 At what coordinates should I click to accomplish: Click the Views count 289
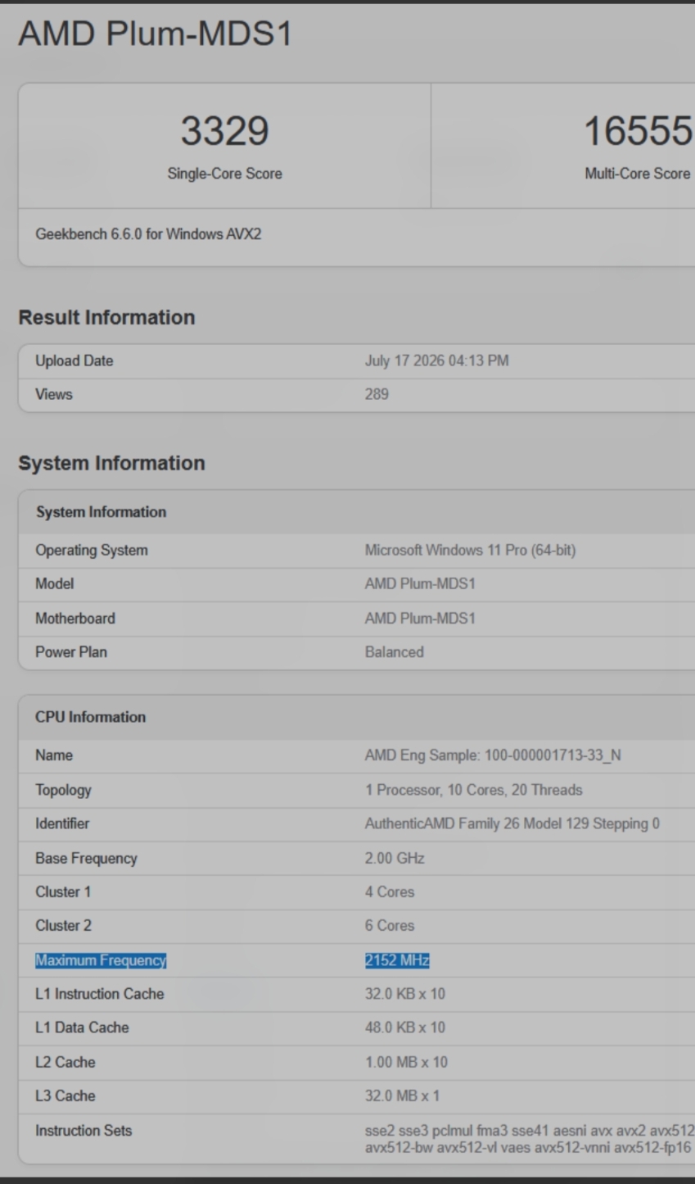coord(377,394)
